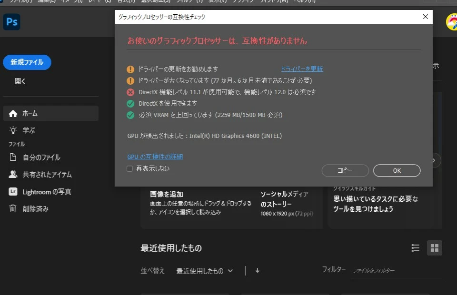This screenshot has width=457, height=295.
Task: Click the コピー button in dialog
Action: [345, 171]
